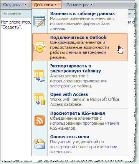Click text 'Анализ элементов с'
139x164 pixels.
[x=69, y=76]
